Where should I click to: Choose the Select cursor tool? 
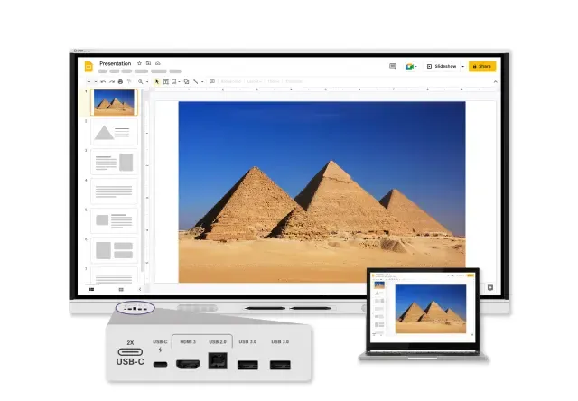[x=156, y=81]
